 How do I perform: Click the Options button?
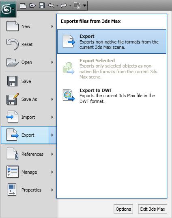[x=123, y=209]
